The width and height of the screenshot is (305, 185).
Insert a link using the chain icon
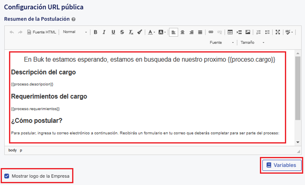tap(211, 32)
